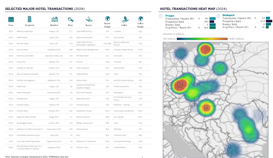Image resolution: width=273 pixels, height=158 pixels.
Task: Select the hand icon above Buyer
Action: (89, 19)
